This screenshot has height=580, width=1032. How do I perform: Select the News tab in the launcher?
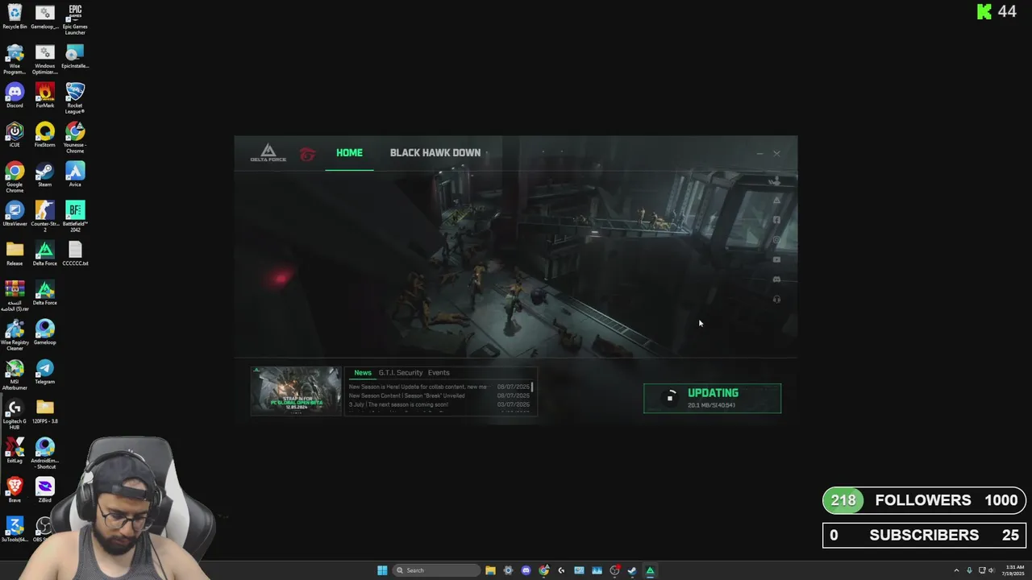(x=363, y=373)
